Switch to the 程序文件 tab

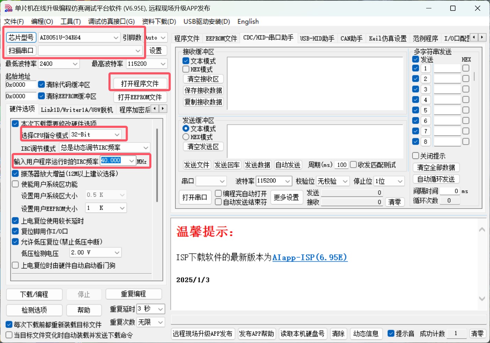187,38
